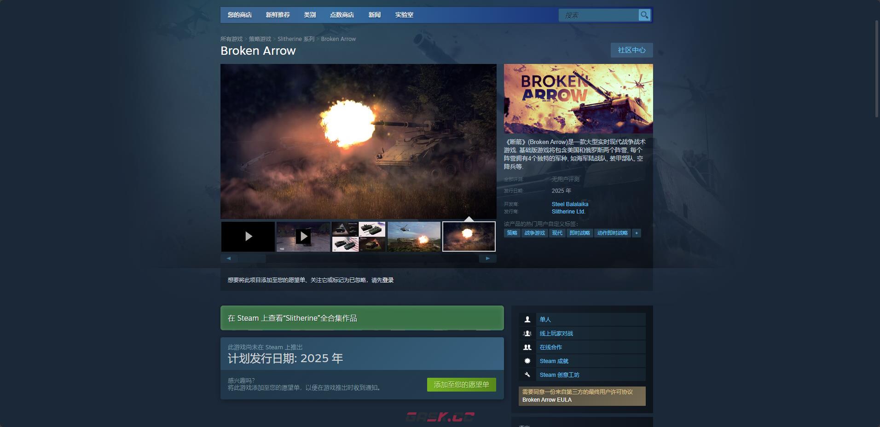Click the thumbnail strip scrollbar handle

(252, 259)
